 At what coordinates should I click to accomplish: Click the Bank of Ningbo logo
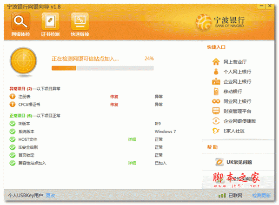pyautogui.click(x=220, y=22)
